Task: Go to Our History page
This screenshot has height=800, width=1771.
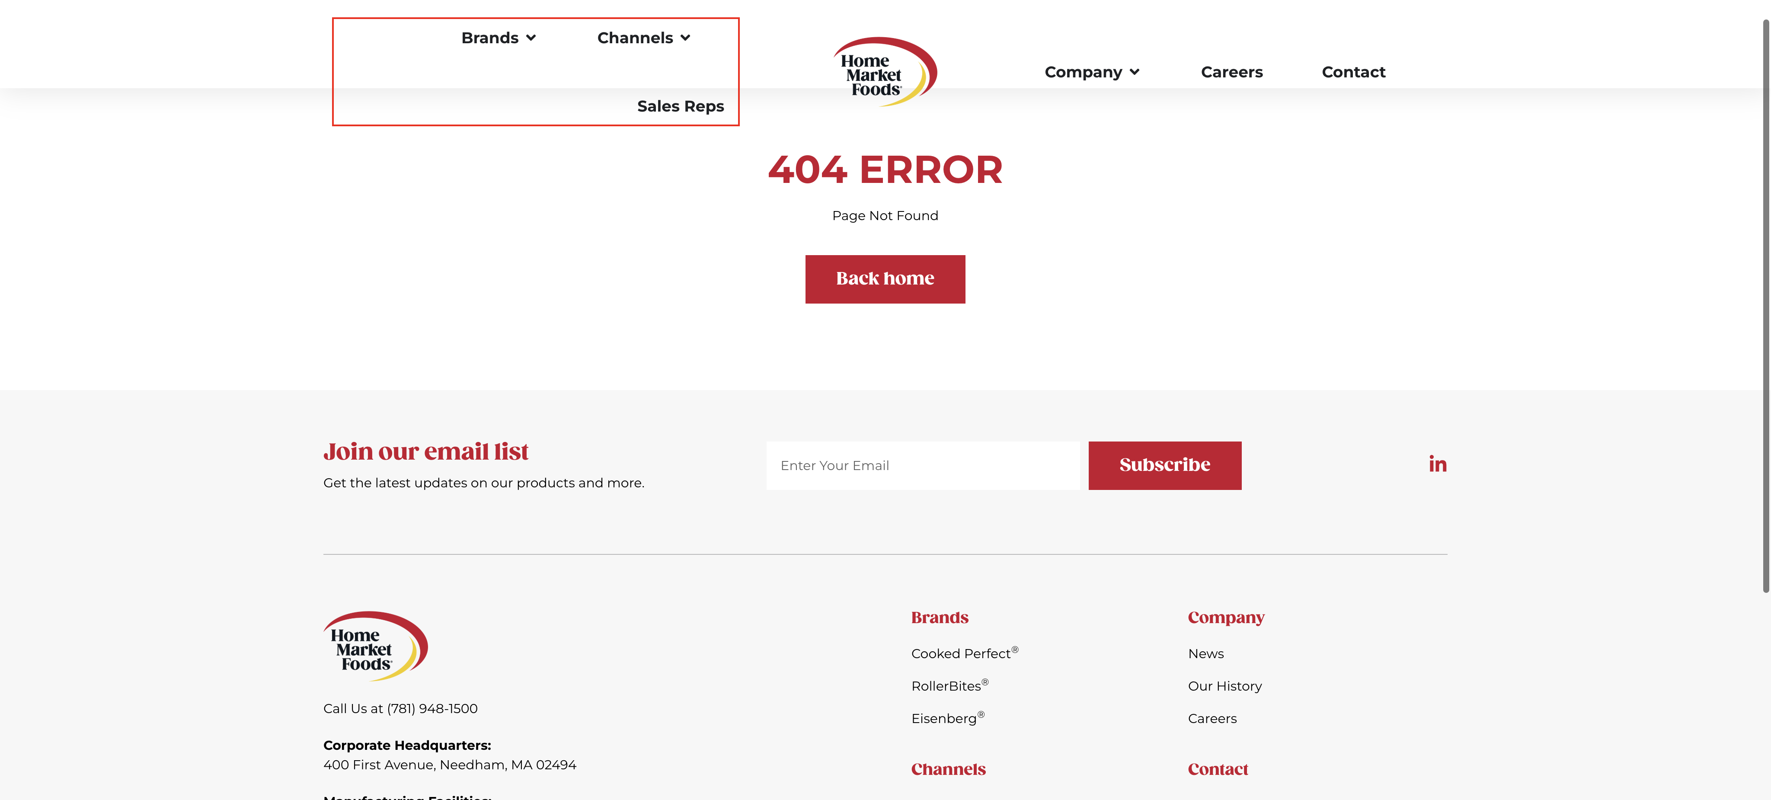Action: 1224,686
